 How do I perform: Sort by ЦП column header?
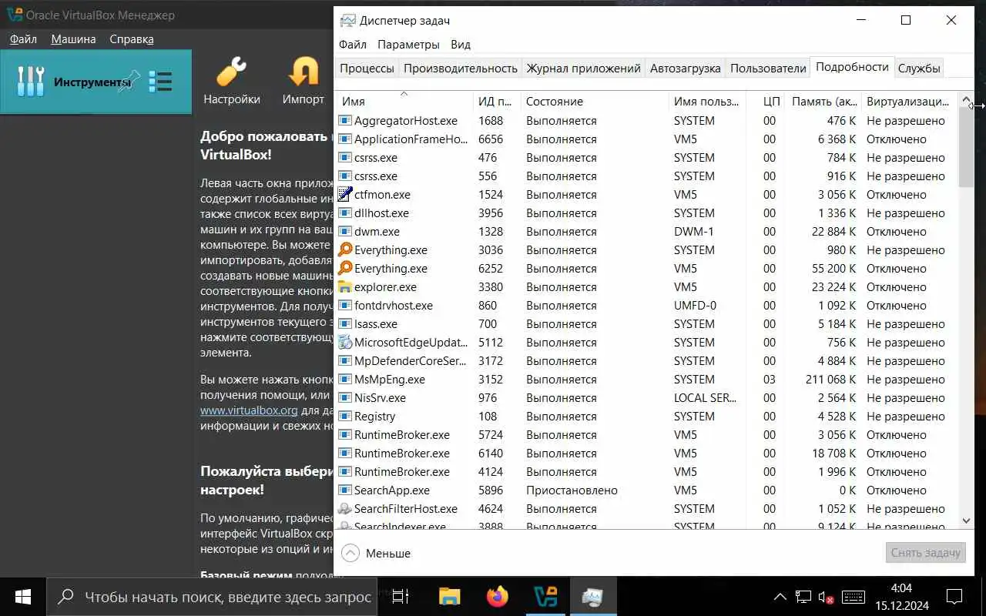point(766,101)
